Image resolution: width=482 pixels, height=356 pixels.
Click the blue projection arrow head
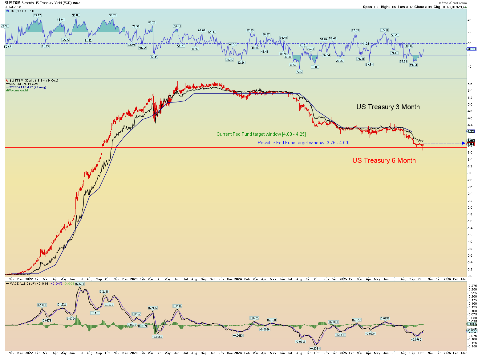pos(464,143)
